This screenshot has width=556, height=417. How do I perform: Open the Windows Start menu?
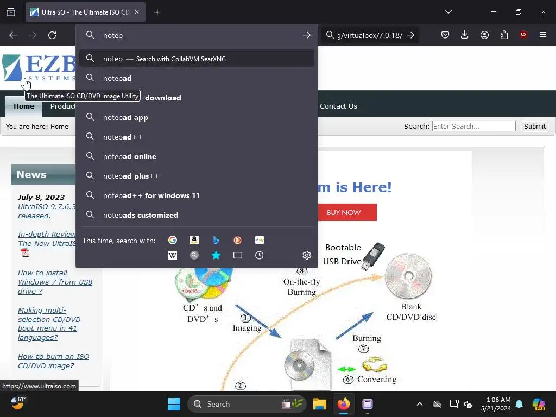[174, 404]
